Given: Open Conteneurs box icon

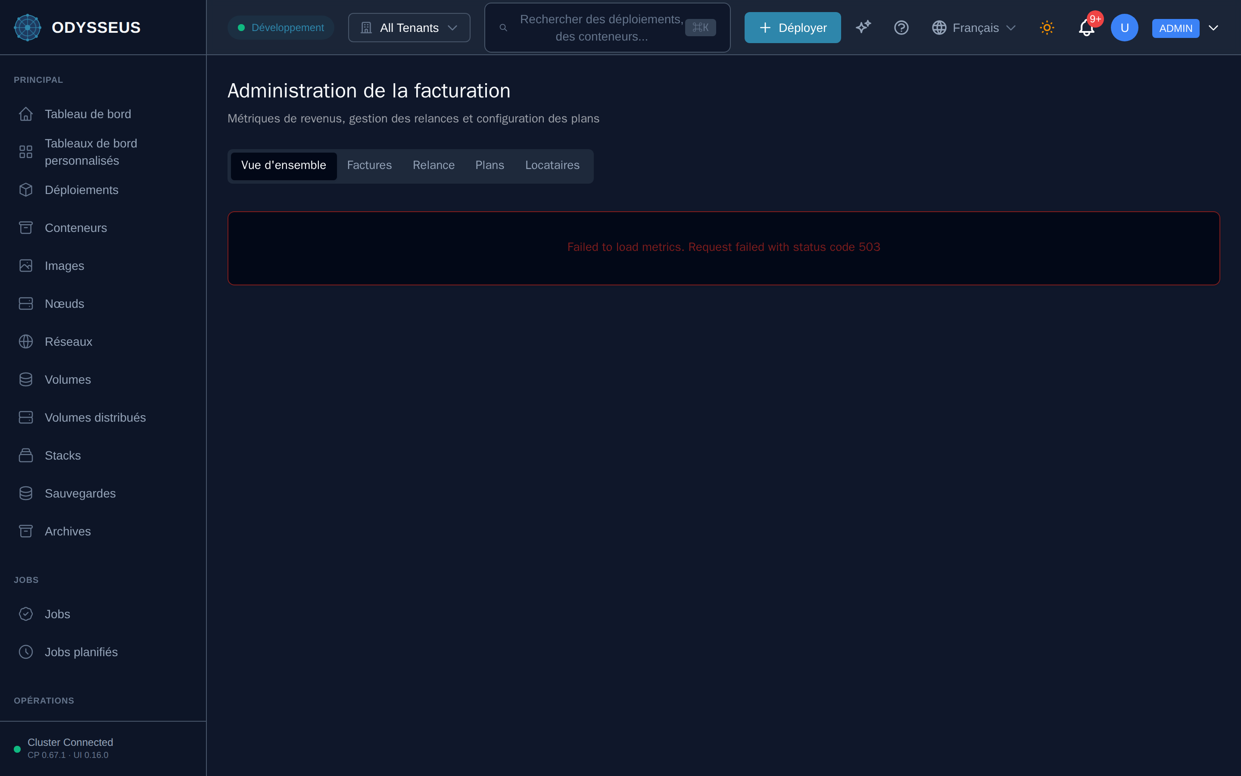Looking at the screenshot, I should coord(26,228).
